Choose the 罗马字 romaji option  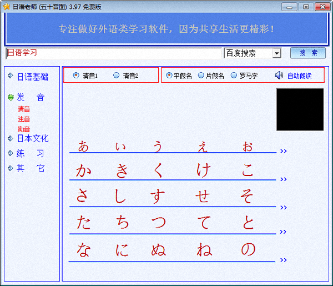(234, 76)
